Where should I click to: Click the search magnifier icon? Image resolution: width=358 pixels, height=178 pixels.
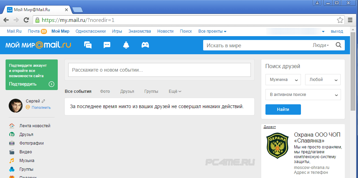tap(338, 45)
